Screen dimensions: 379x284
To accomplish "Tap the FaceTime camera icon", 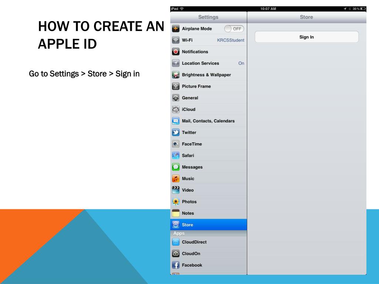I will click(176, 144).
